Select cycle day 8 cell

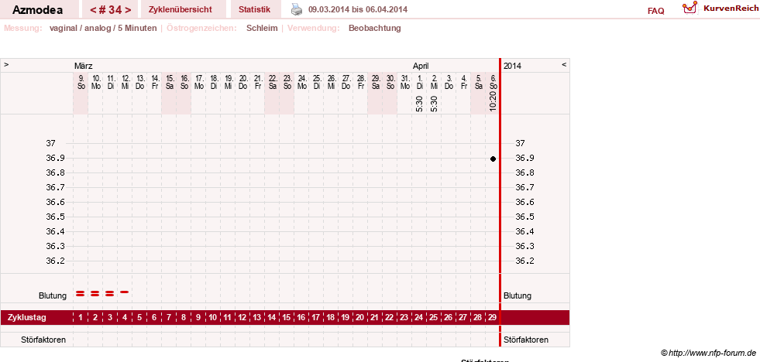point(184,317)
